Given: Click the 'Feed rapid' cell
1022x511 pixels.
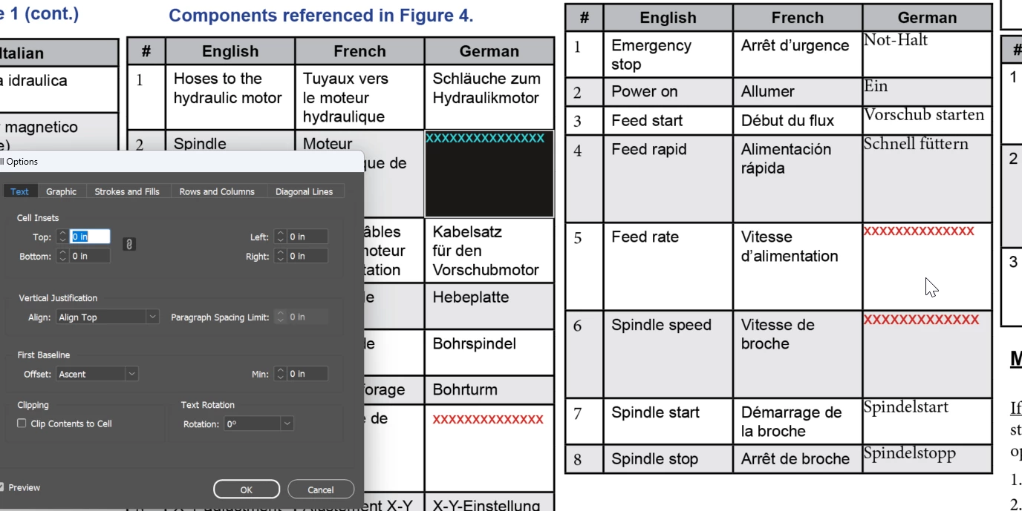Looking at the screenshot, I should click(668, 178).
